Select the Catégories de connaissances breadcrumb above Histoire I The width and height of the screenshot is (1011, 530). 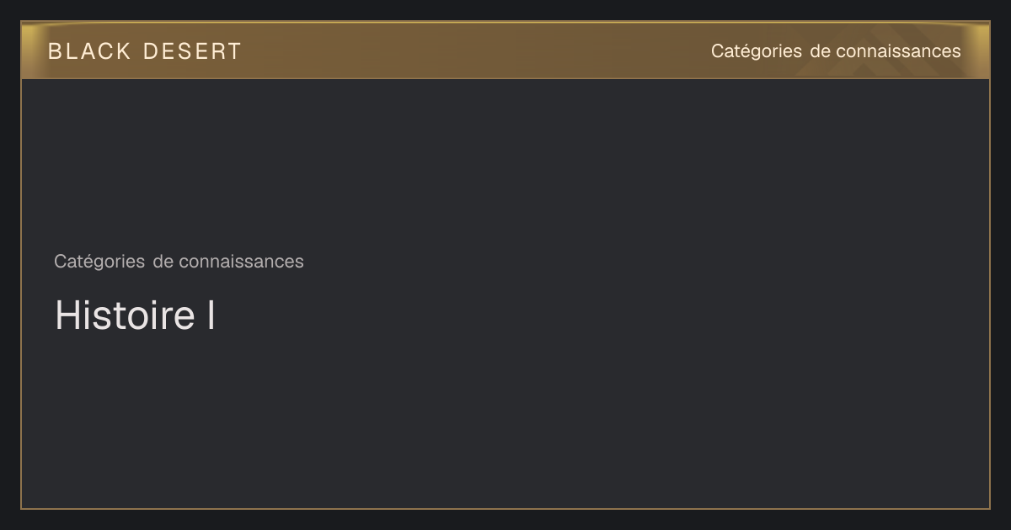coord(179,262)
